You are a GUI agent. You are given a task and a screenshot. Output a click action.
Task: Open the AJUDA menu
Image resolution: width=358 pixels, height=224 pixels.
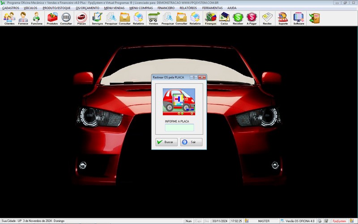pyautogui.click(x=232, y=8)
